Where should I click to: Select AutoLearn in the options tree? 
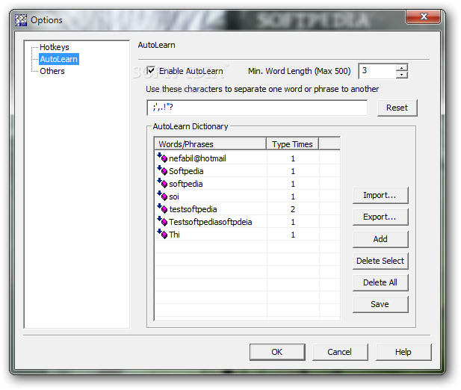coord(59,59)
